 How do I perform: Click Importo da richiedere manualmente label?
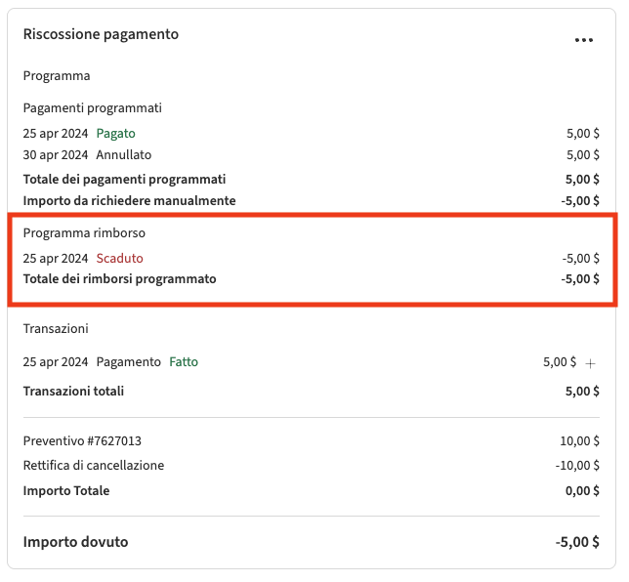point(129,200)
